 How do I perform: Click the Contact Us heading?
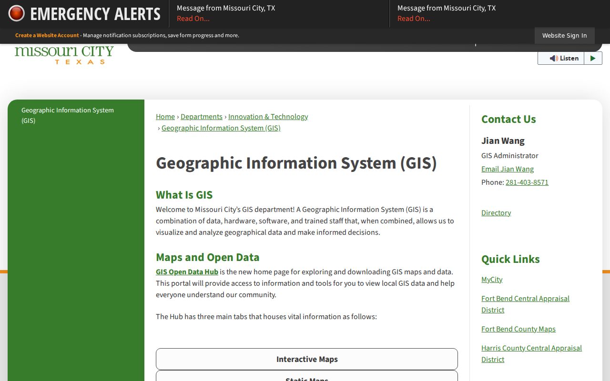click(x=508, y=119)
